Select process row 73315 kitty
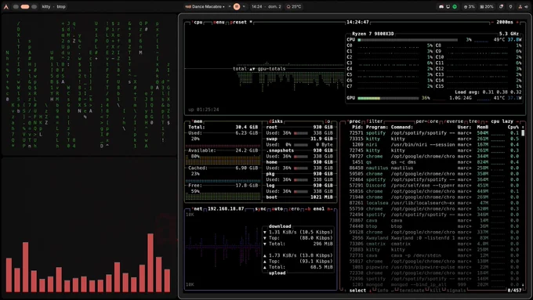Screen dimensions: 533x300 433,139
